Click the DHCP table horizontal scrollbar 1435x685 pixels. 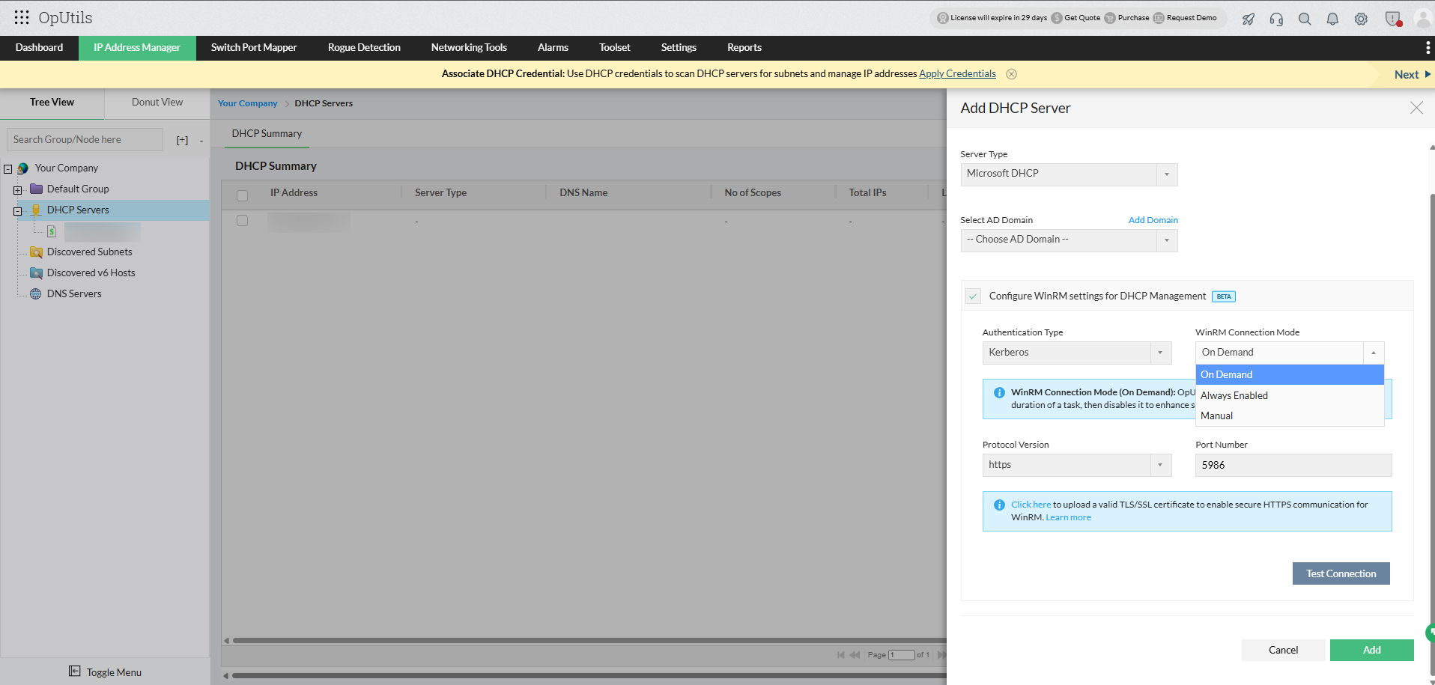[x=589, y=641]
